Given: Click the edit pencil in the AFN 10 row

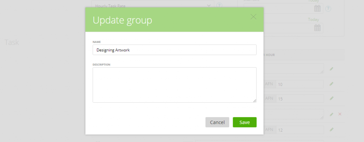Looking at the screenshot, I should click(x=331, y=84).
